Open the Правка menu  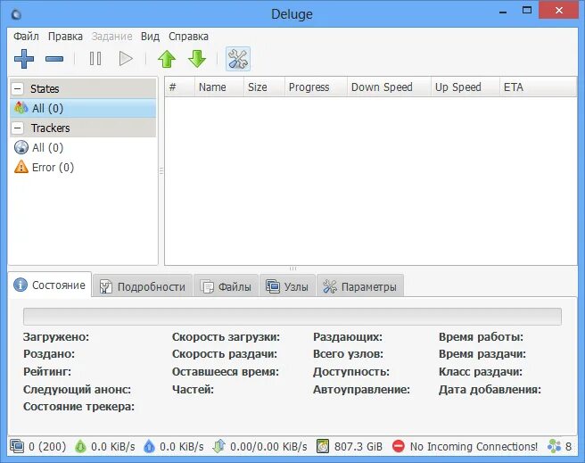[x=65, y=37]
